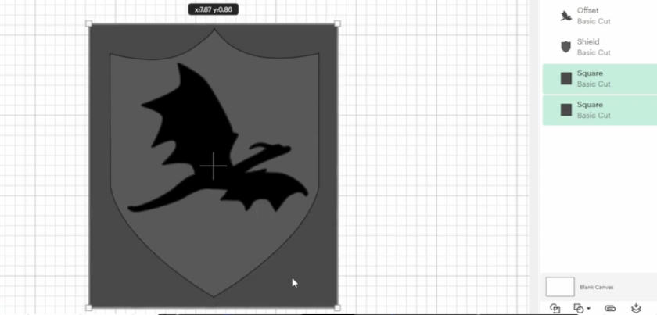
Task: Click the bottom-right selection handle
Action: [338, 308]
